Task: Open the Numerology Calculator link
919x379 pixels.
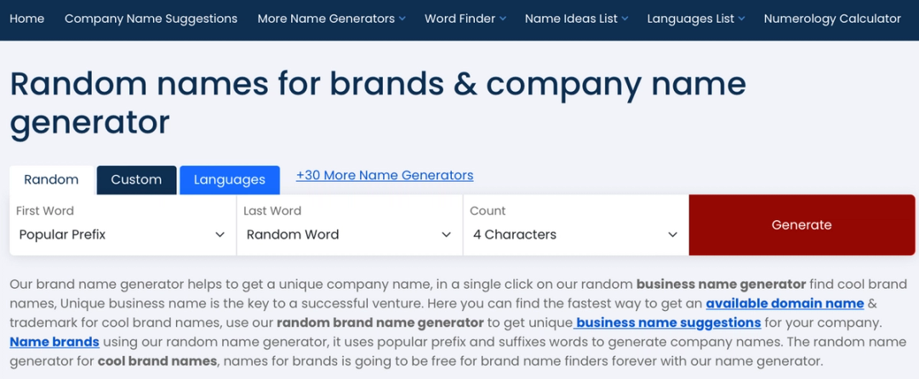Action: point(832,19)
